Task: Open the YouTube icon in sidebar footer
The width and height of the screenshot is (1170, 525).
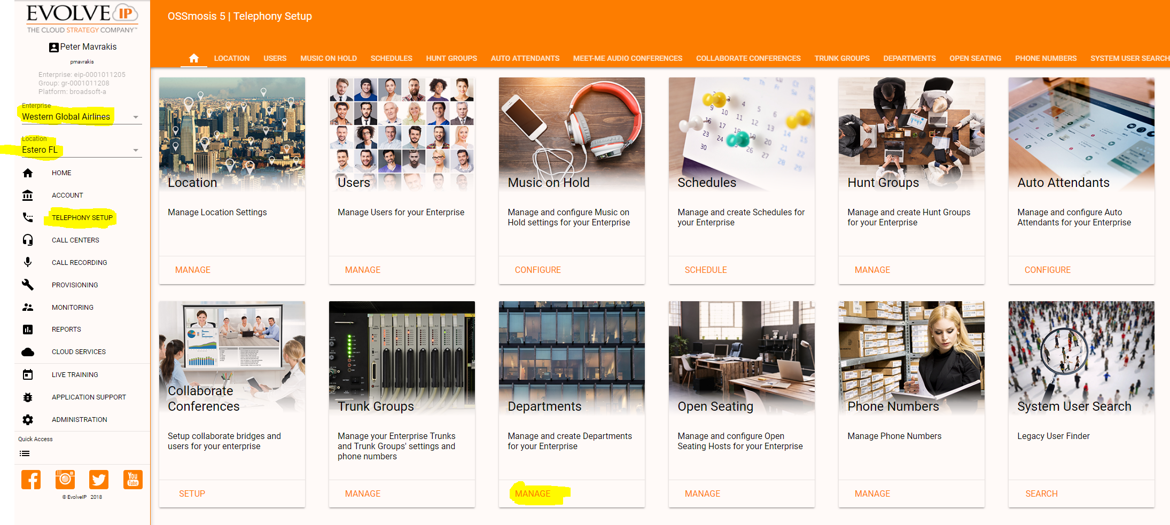Action: click(132, 480)
